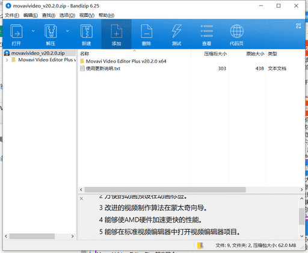The height and width of the screenshot is (253, 308).
Task: Click the 438 original size value
Action: click(x=259, y=69)
